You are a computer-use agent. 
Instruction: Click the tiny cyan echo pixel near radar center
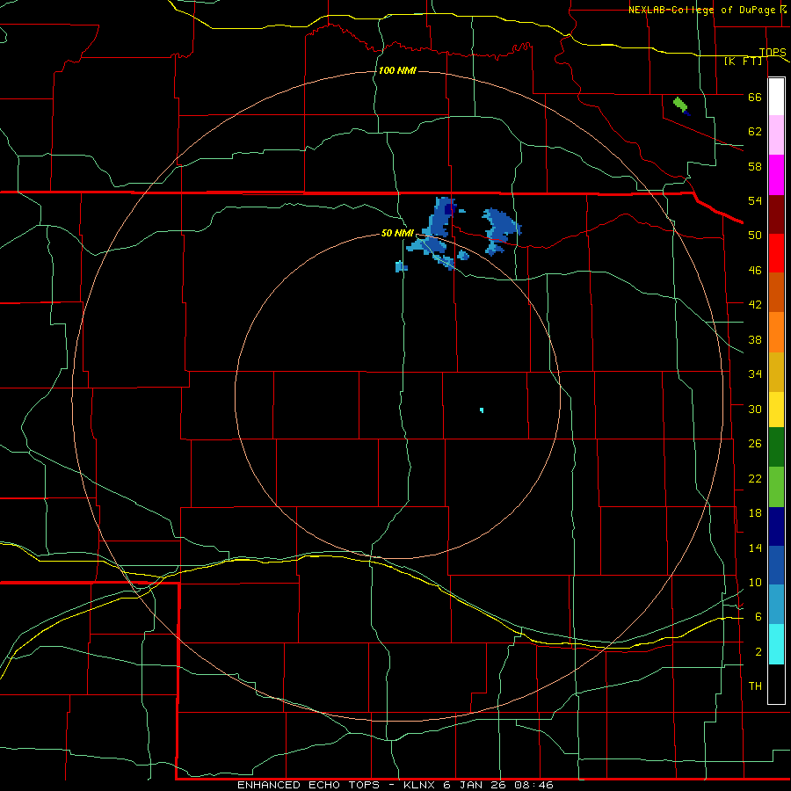(482, 410)
